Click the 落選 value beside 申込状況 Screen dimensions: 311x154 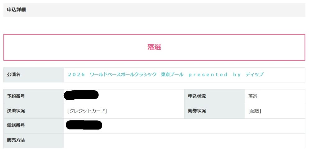(x=253, y=96)
